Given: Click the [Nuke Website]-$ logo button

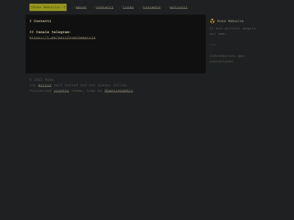Looking at the screenshot, I should (x=48, y=7).
